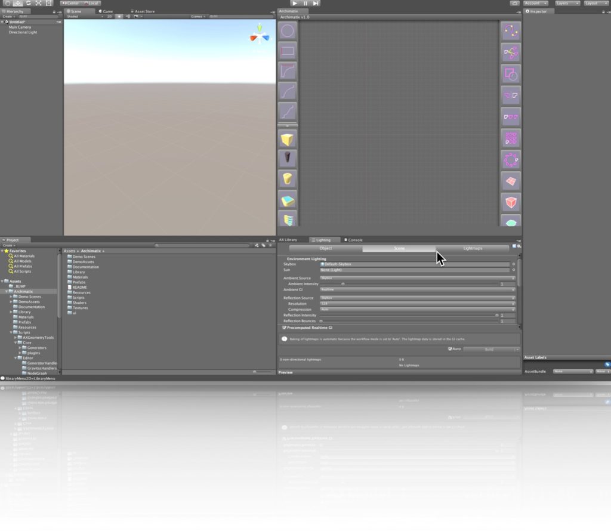
Task: Click the Pause button
Action: pos(305,3)
